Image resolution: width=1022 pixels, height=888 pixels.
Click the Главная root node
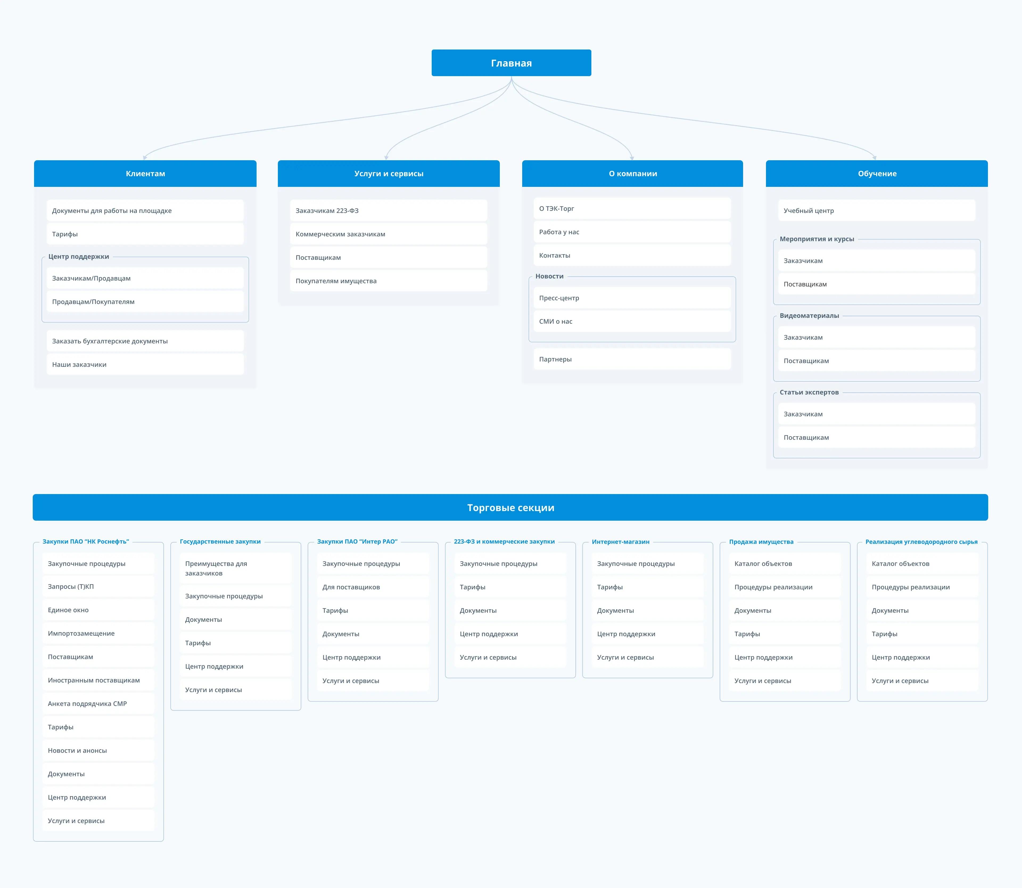pos(511,63)
